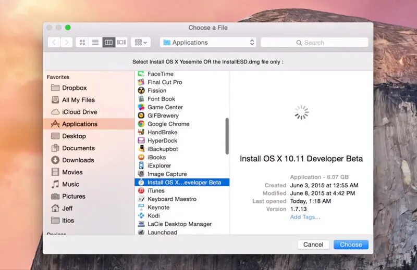Click the Version 1.7.13 value

click(x=298, y=209)
